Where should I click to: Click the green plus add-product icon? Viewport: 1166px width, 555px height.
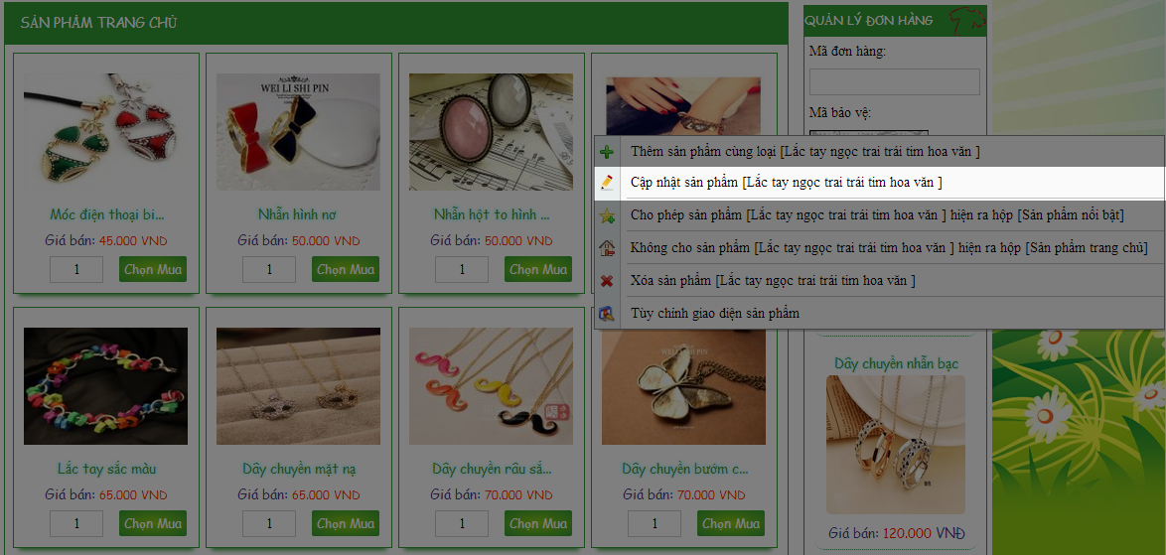(x=607, y=152)
